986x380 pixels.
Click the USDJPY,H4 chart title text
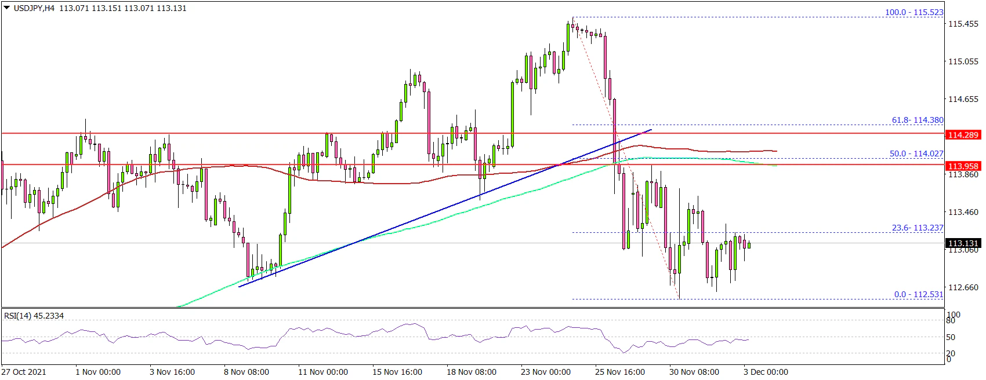[x=34, y=8]
